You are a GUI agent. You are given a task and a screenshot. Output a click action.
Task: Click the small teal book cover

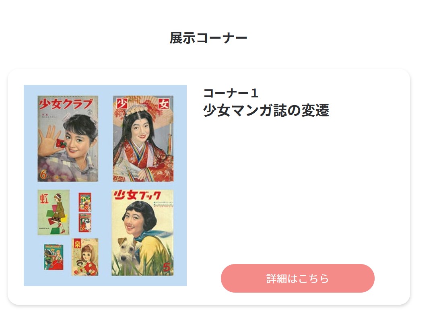[x=54, y=257]
